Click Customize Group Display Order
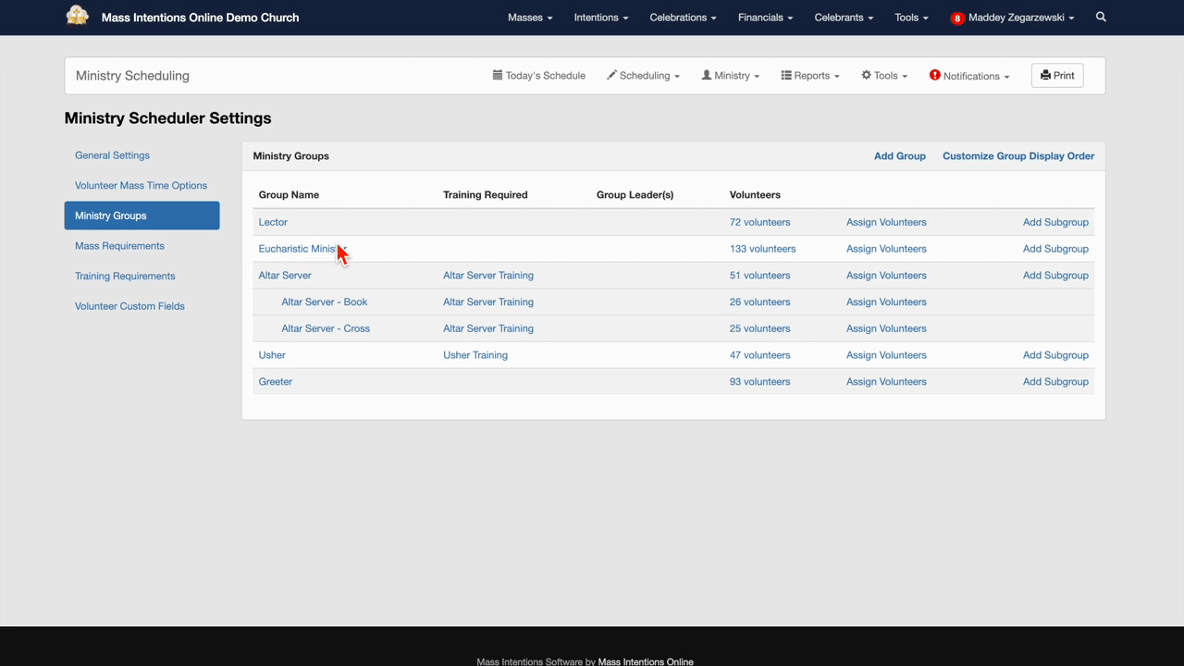Screen dimensions: 1184x666 pos(1018,156)
